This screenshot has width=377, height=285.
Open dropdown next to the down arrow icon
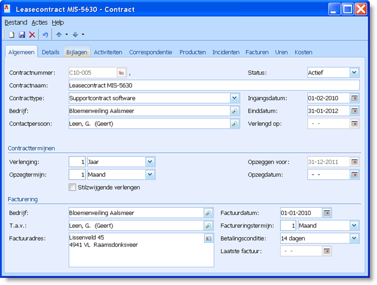coord(83,35)
